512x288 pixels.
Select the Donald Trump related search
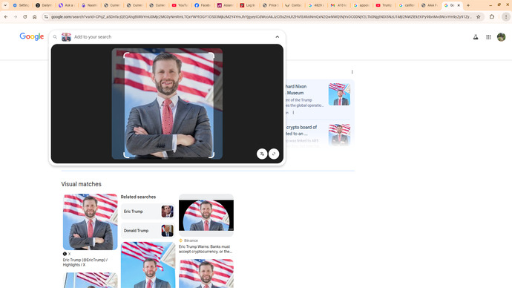148,231
